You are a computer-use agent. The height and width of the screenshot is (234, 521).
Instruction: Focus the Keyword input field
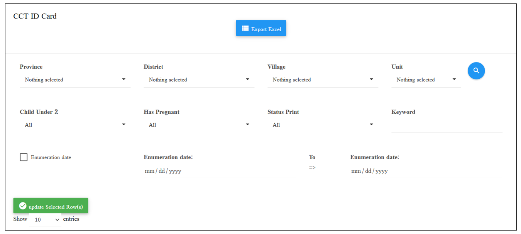point(447,126)
